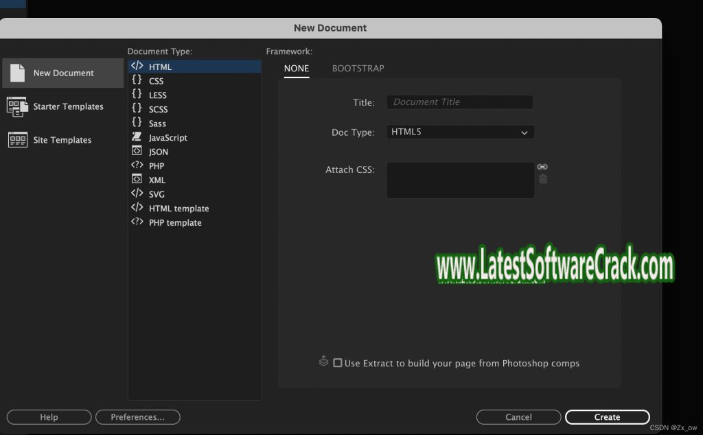Click the Document Title input field
This screenshot has height=435, width=703.
(459, 102)
